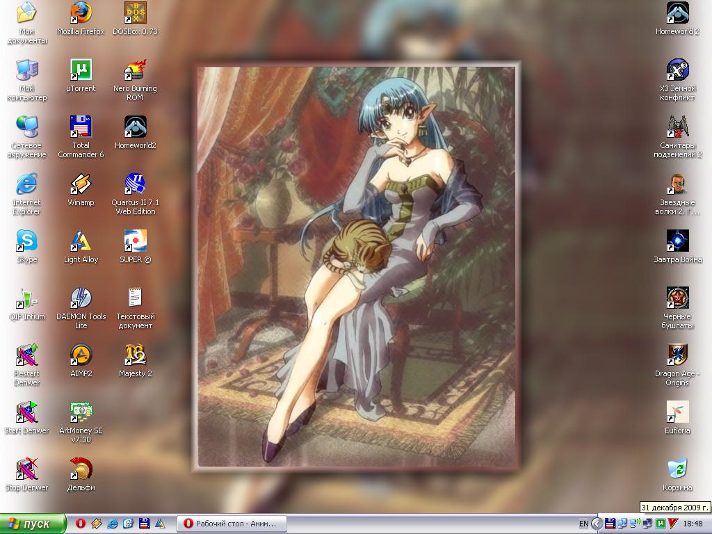
Task: Select the Текстовый документ file icon
Action: coord(136,309)
